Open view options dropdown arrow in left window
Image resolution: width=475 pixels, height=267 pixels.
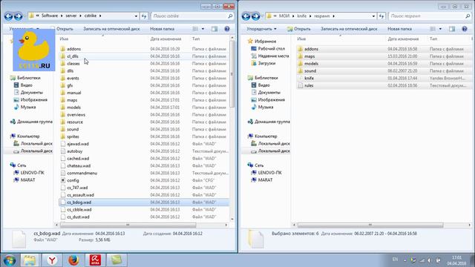click(x=203, y=29)
